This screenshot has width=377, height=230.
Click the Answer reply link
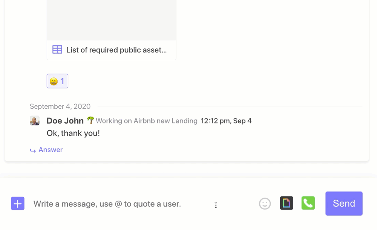click(51, 150)
